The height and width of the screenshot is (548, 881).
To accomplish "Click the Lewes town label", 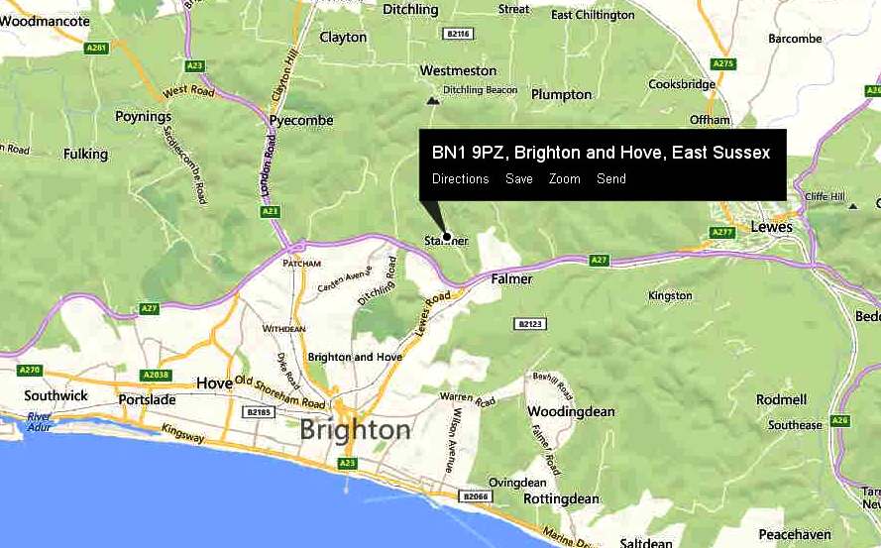I will coord(771,227).
